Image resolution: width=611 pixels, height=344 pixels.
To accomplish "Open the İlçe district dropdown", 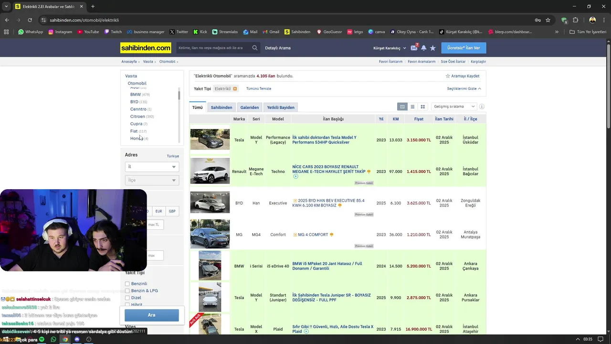I will pyautogui.click(x=152, y=180).
